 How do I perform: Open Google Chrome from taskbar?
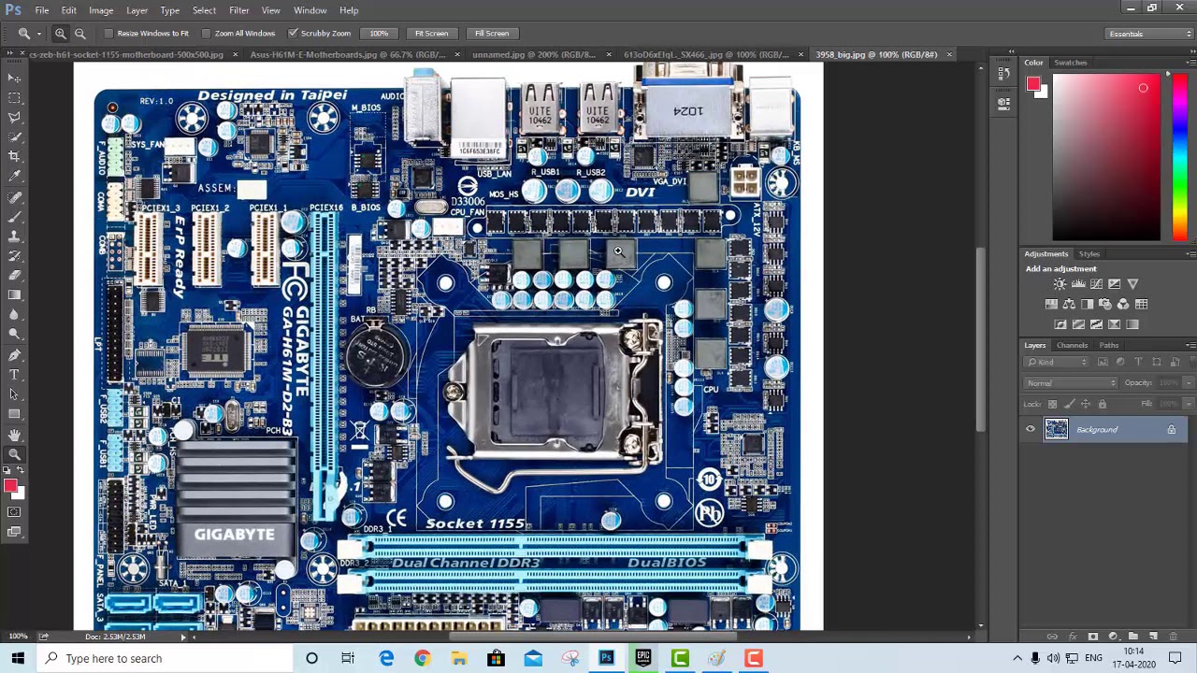(423, 658)
